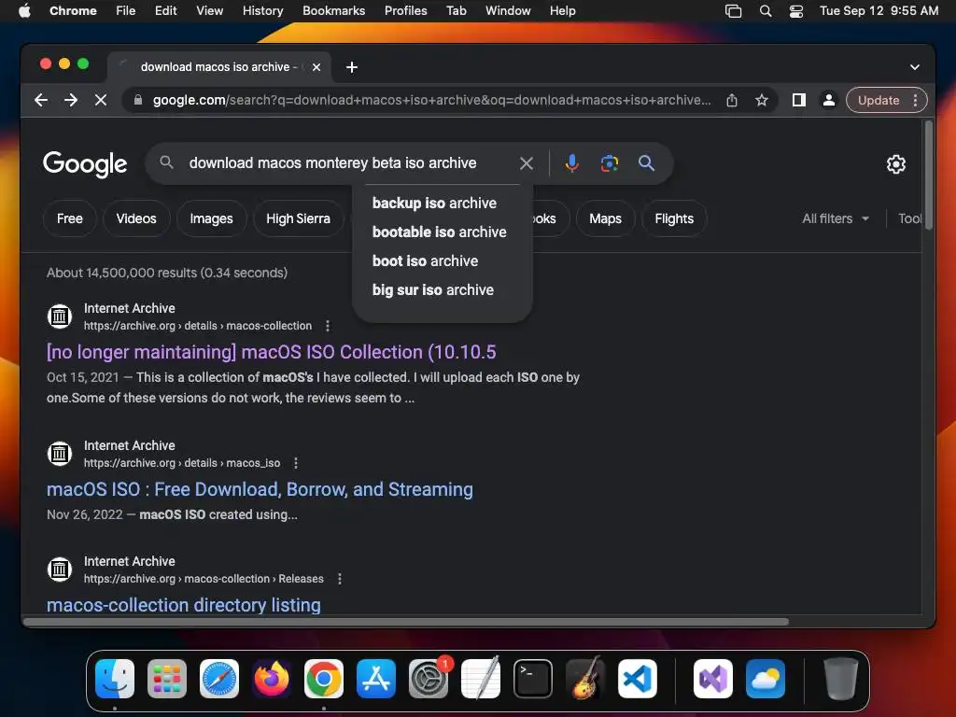956x717 pixels.
Task: Open macOS ISO Collection result link
Action: pos(272,352)
